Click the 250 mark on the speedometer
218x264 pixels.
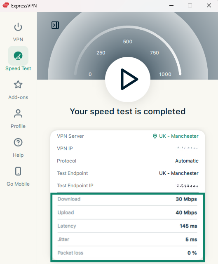101,53
